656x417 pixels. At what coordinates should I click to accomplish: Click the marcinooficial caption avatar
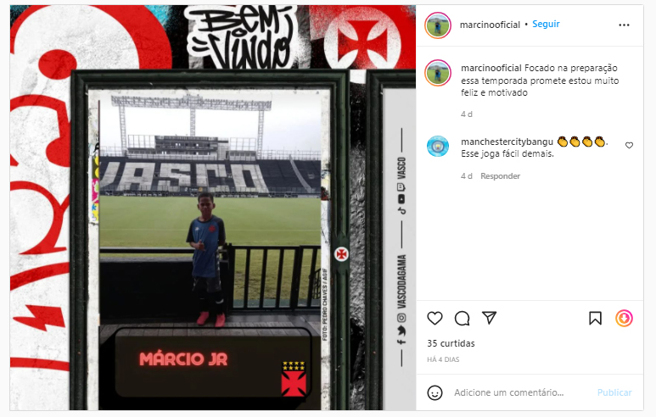438,73
